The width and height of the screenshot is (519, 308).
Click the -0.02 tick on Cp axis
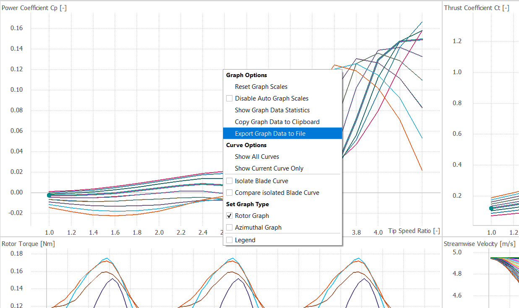tap(15, 213)
